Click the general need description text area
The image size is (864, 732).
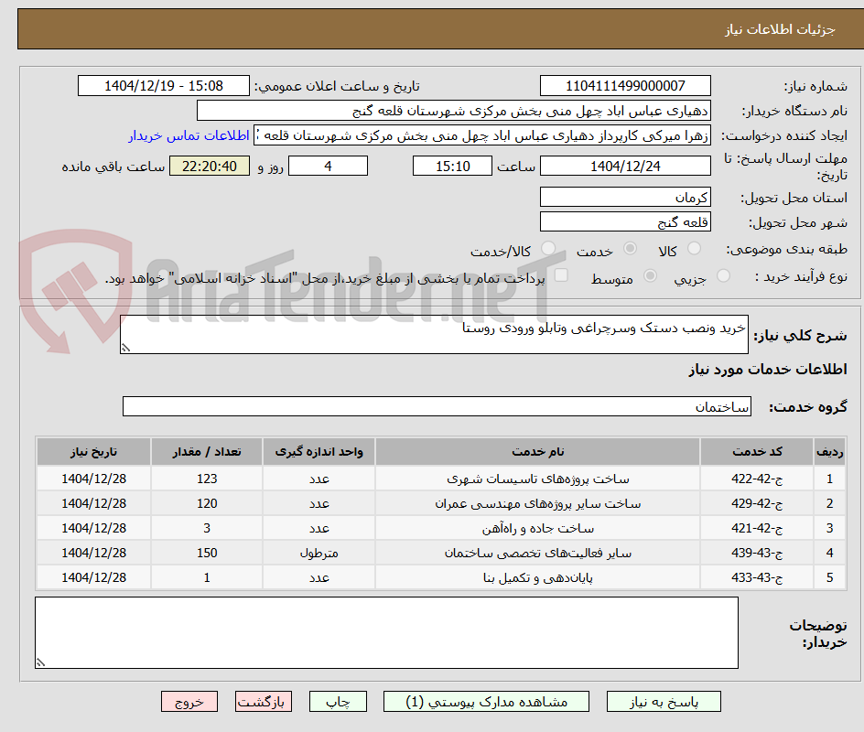point(434,334)
